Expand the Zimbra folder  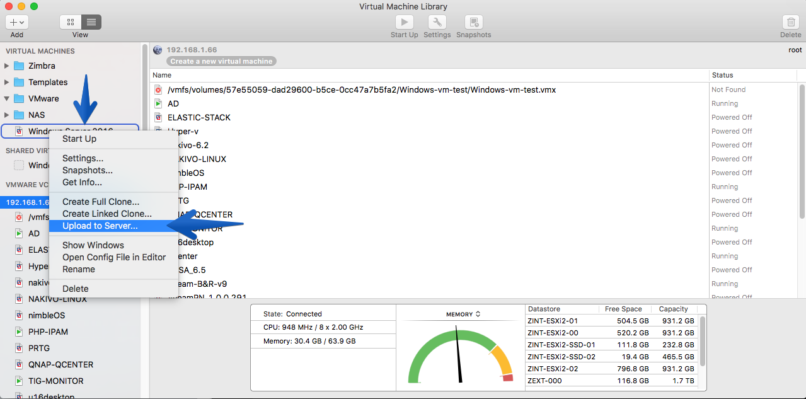click(7, 66)
